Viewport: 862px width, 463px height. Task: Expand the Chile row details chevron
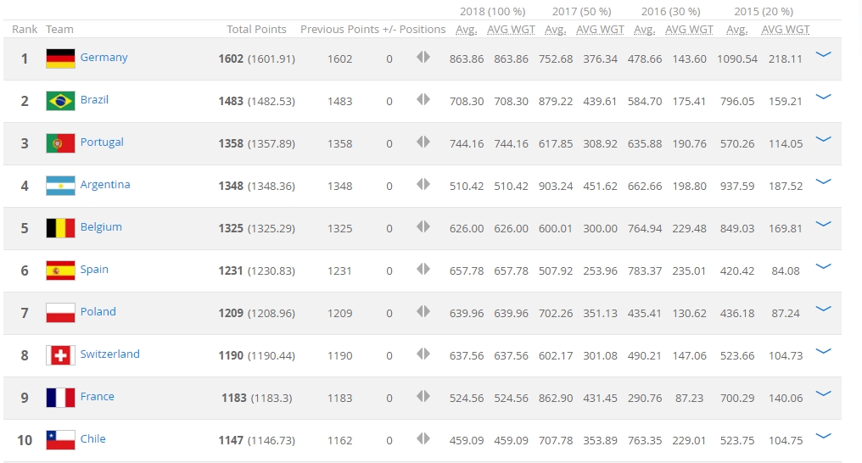[822, 436]
